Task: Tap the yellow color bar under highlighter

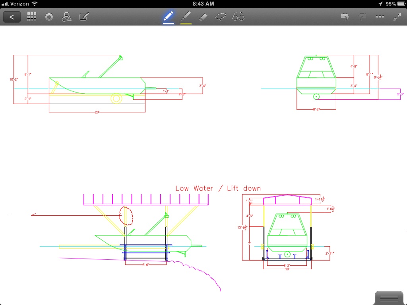Action: (186, 23)
